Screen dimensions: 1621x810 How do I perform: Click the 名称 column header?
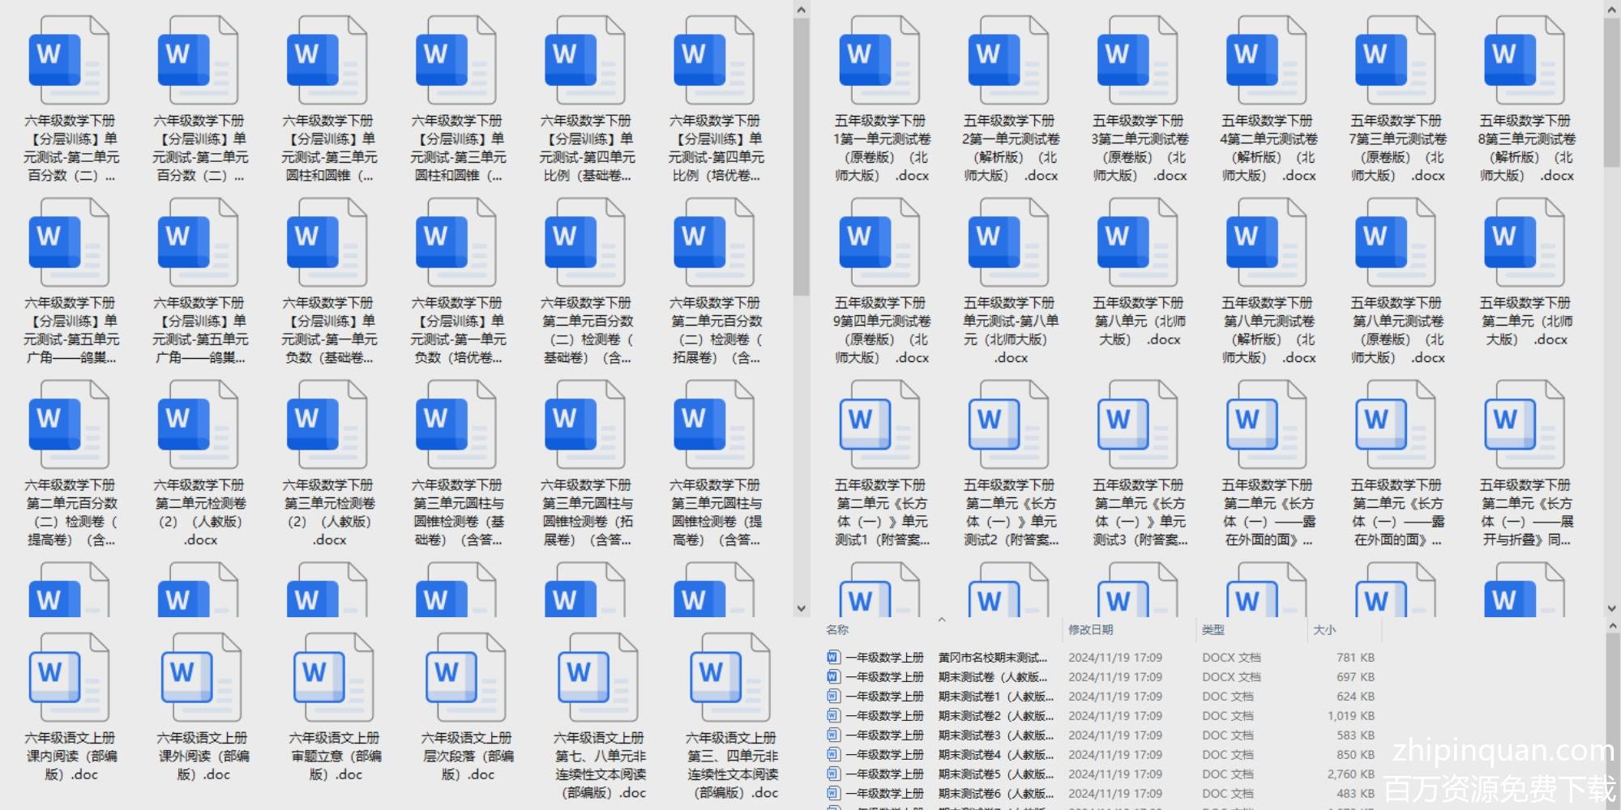point(837,629)
